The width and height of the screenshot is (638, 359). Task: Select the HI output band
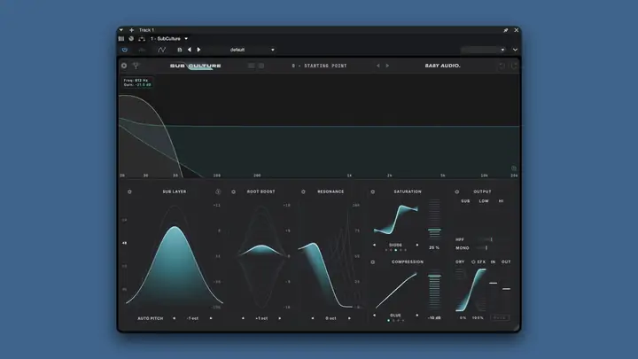501,201
